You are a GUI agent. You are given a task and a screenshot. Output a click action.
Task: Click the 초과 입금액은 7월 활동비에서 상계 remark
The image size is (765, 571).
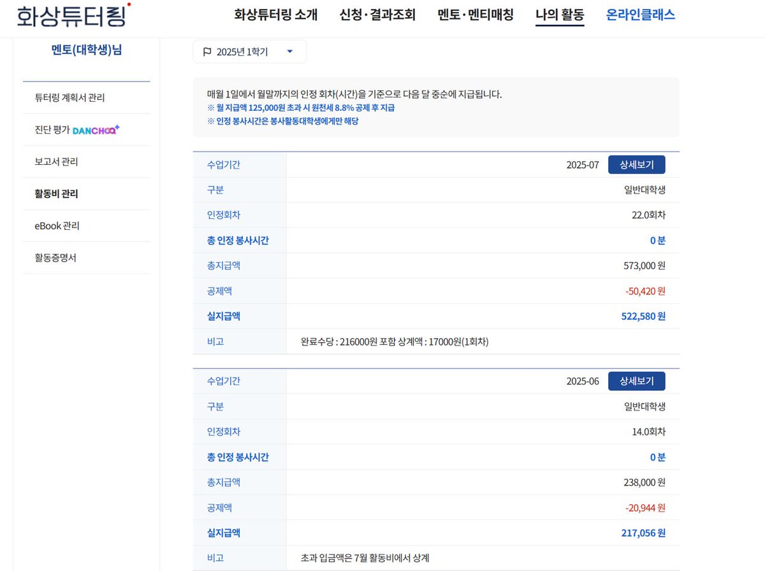(365, 558)
